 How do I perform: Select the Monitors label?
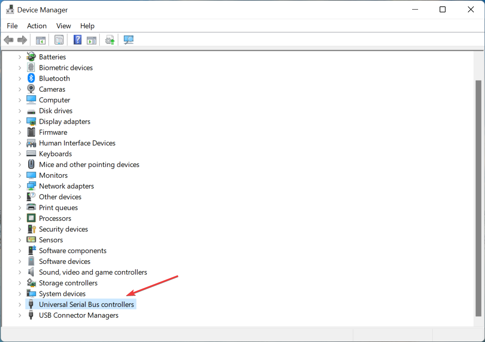[x=53, y=175]
